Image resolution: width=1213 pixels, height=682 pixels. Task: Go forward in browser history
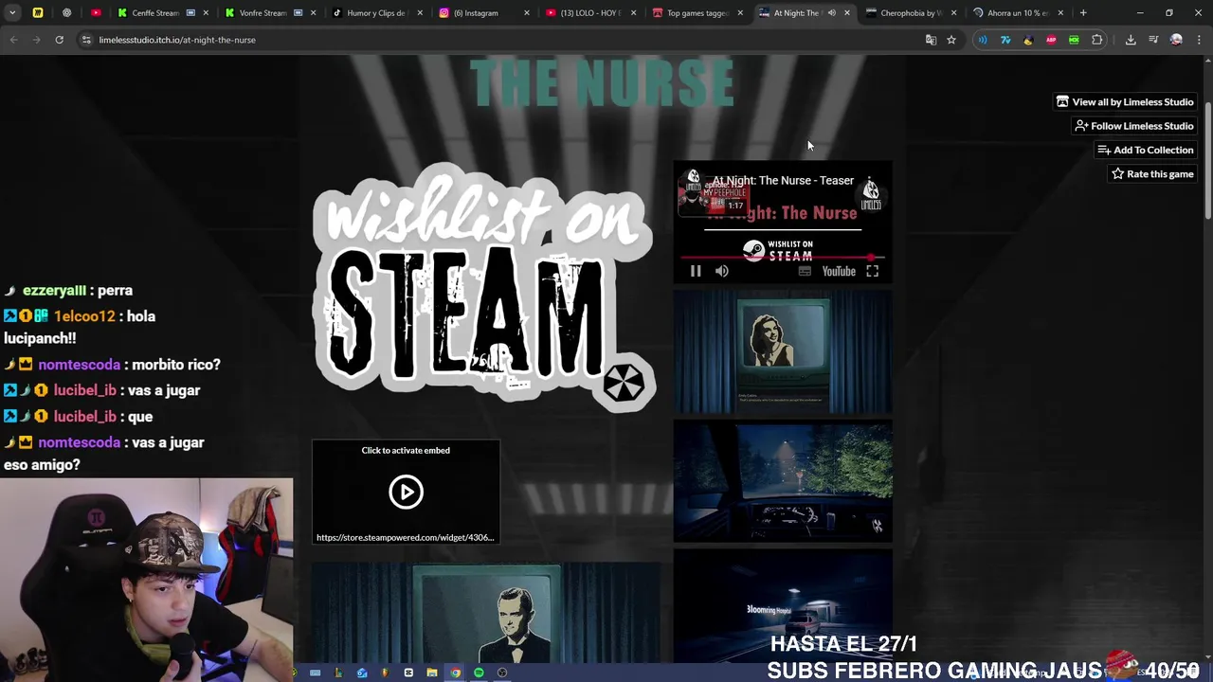click(x=36, y=40)
